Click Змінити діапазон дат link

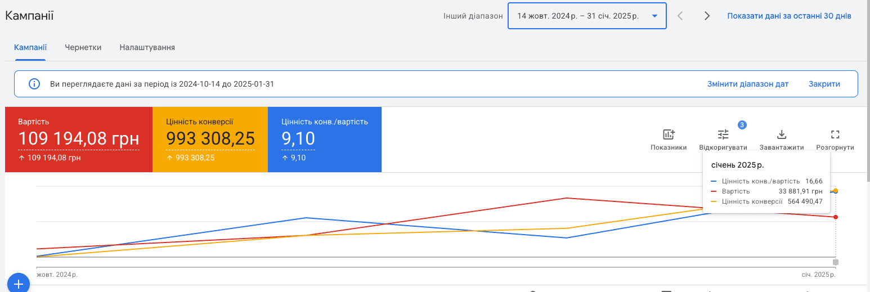click(748, 84)
